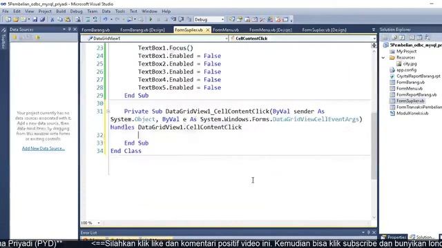Screen dimensions: 442x248
Task: Close the FormSuplier.vb tab with X
Action: coord(208,30)
